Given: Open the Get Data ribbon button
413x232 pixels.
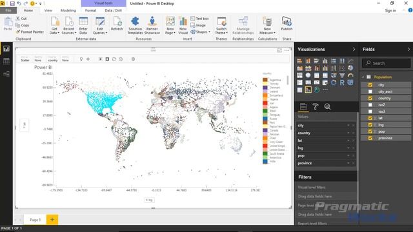Looking at the screenshot, I should click(54, 25).
